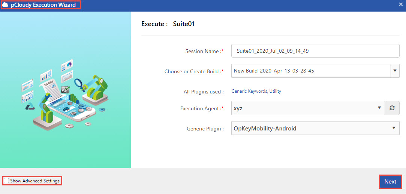Click the pCloudy Execution Wizard title
This screenshot has height=194, width=406.
[43, 5]
